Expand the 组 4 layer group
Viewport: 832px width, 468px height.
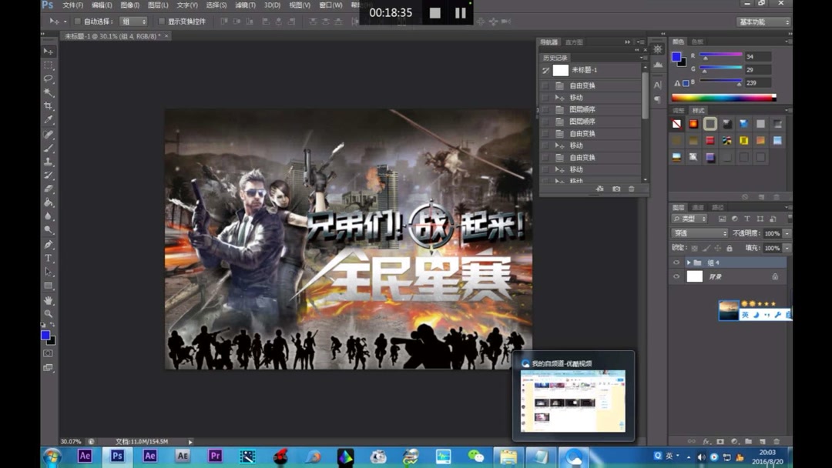(688, 262)
